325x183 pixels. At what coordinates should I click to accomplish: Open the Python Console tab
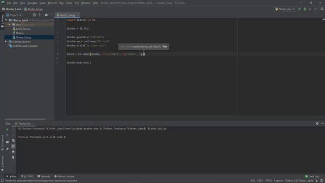click(x=64, y=176)
